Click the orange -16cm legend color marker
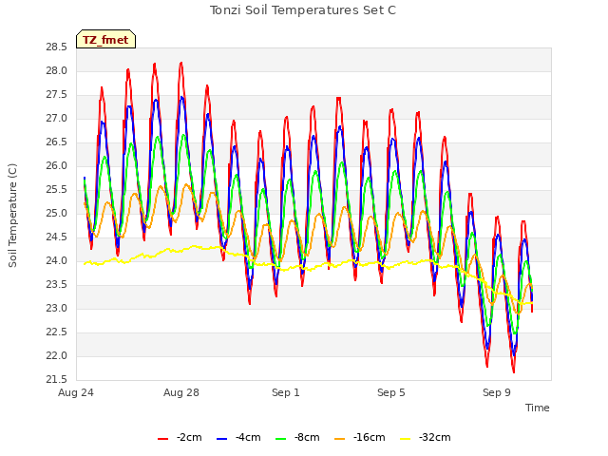 (340, 439)
